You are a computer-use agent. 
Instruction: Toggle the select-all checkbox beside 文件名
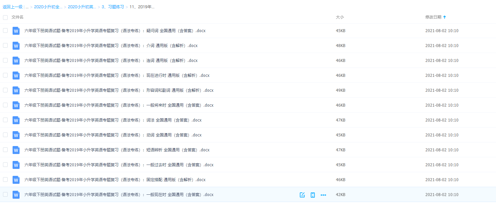(5, 17)
